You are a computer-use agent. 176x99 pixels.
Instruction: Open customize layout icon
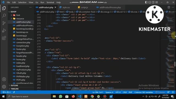[157, 2]
